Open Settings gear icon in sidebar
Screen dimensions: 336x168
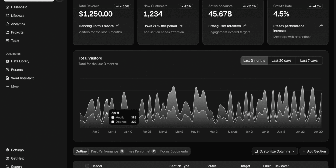point(8,150)
